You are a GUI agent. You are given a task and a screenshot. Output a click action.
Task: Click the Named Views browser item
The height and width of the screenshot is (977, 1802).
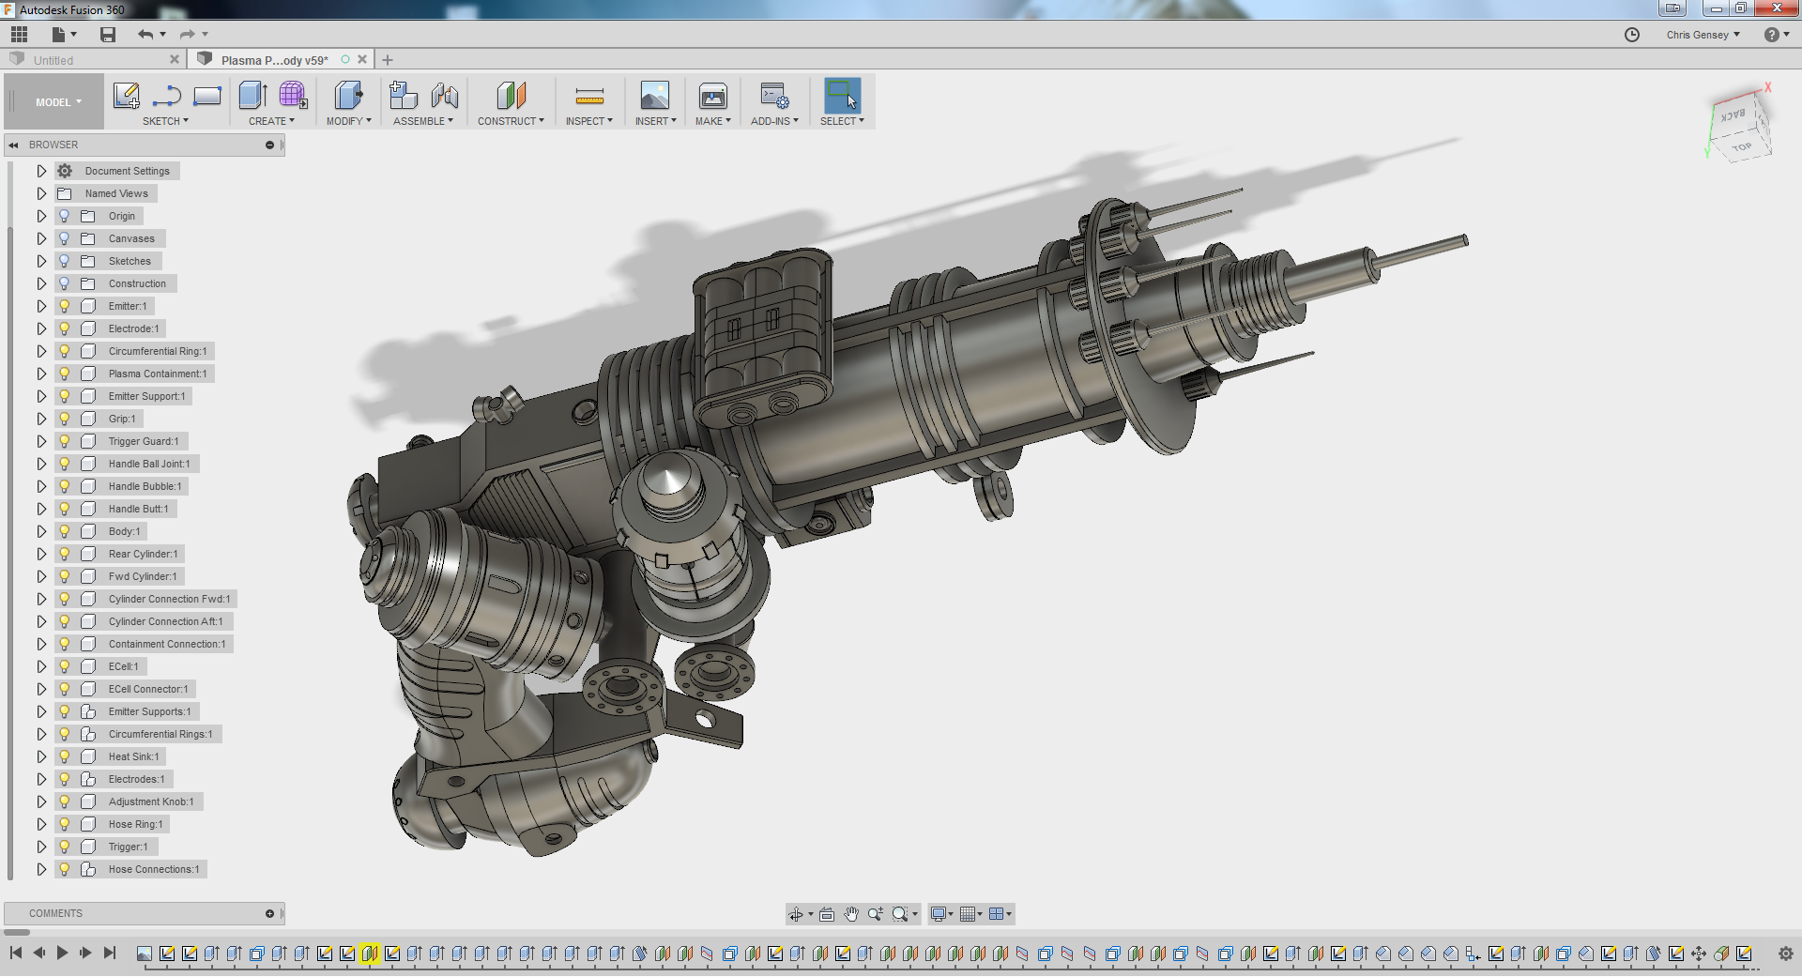click(x=116, y=193)
